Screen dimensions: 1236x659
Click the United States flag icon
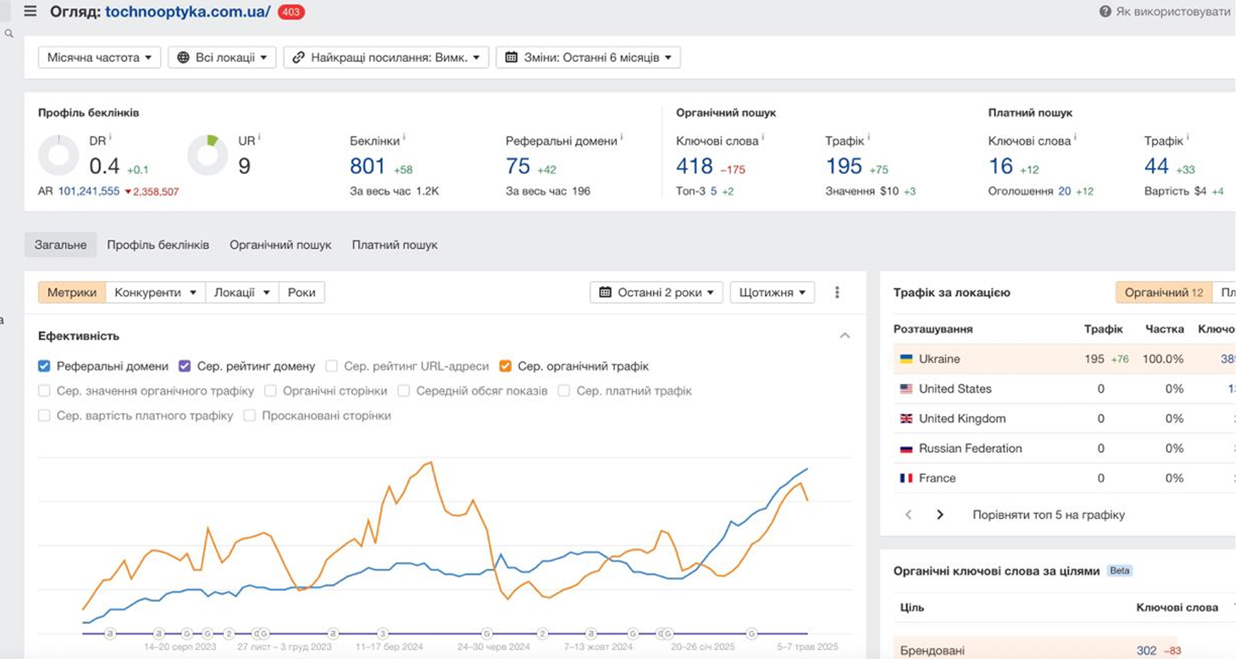click(906, 389)
